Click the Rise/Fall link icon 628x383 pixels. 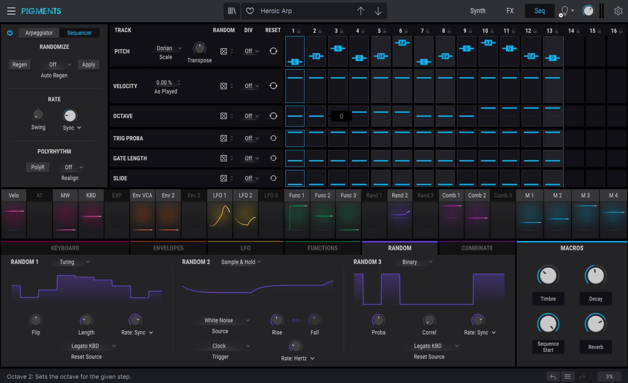pyautogui.click(x=296, y=321)
